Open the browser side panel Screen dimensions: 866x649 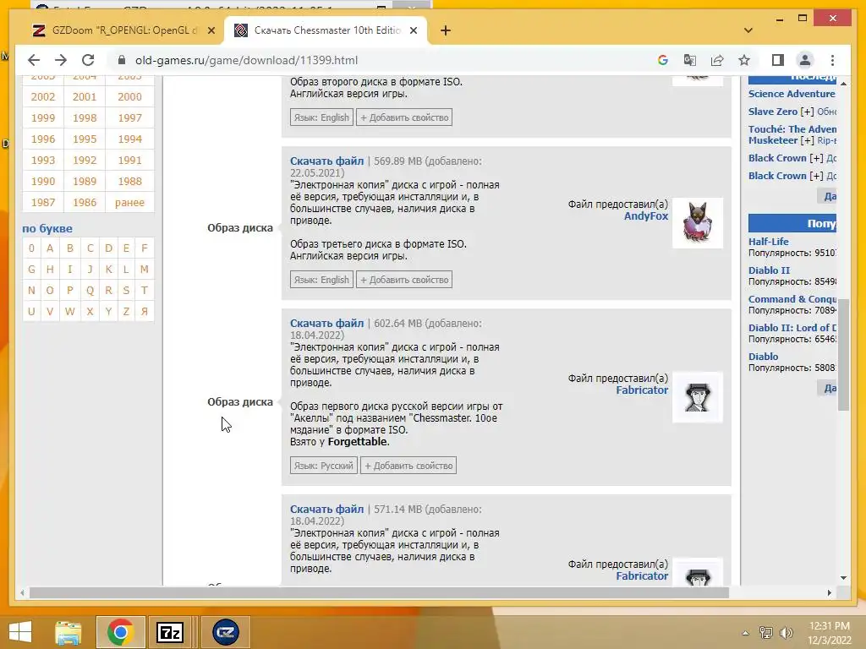coord(778,60)
